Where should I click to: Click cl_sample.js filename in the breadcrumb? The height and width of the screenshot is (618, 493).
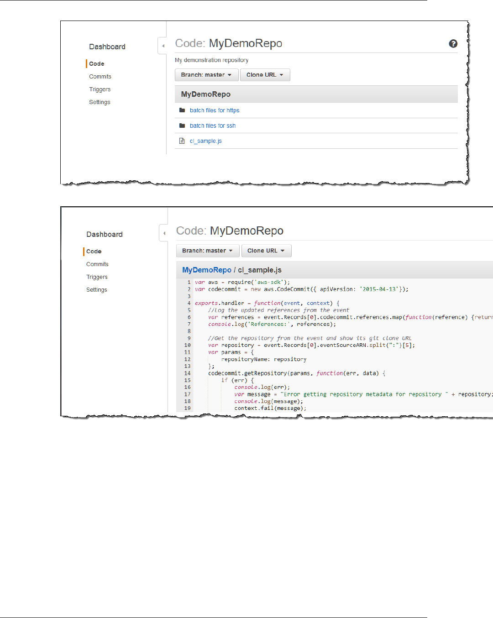click(260, 270)
